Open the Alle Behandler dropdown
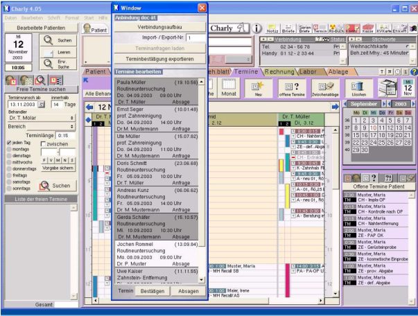418x316 pixels. [x=97, y=94]
